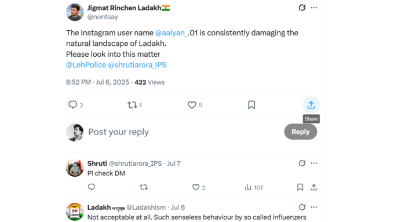394x222 pixels.
Task: View analytics showing 107 on Shruti's reply
Action: click(254, 188)
